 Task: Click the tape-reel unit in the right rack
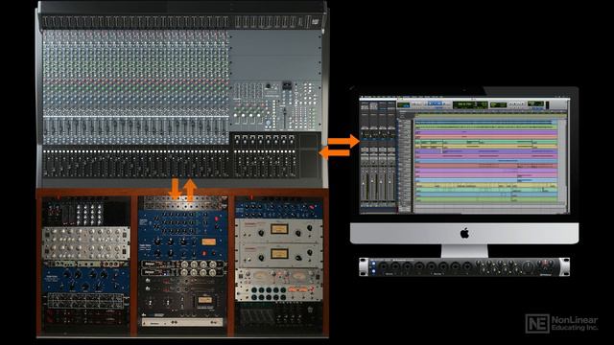pos(279,278)
